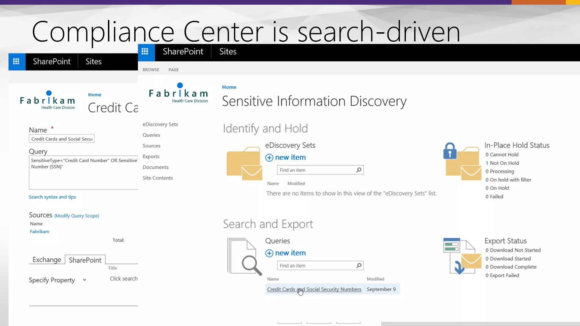Click '0 Cannot Hold' status
The image size is (580, 326).
pyautogui.click(x=502, y=155)
